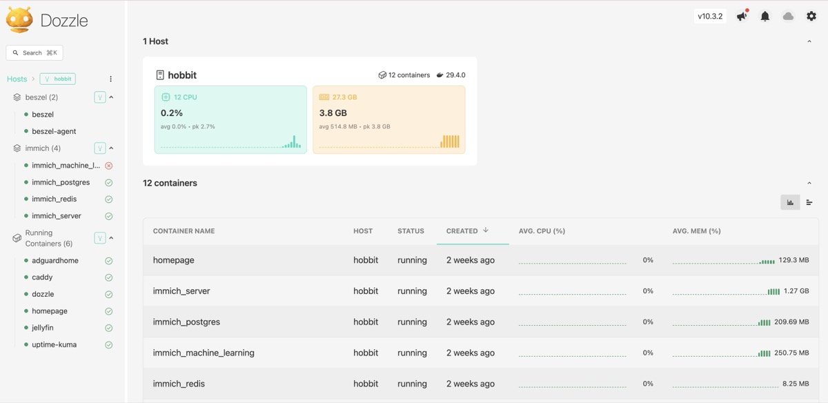Collapse the immich (4) group
The height and width of the screenshot is (403, 828).
click(111, 148)
